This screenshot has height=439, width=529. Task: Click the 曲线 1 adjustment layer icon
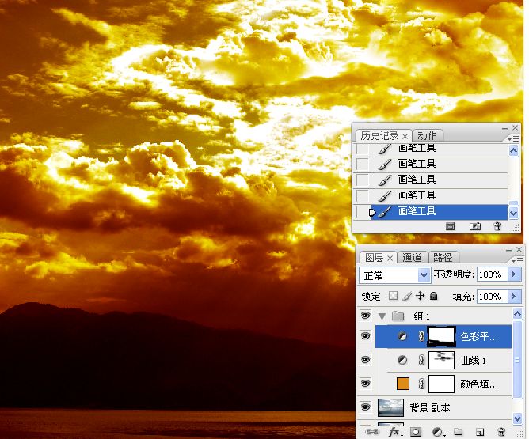[x=402, y=360]
